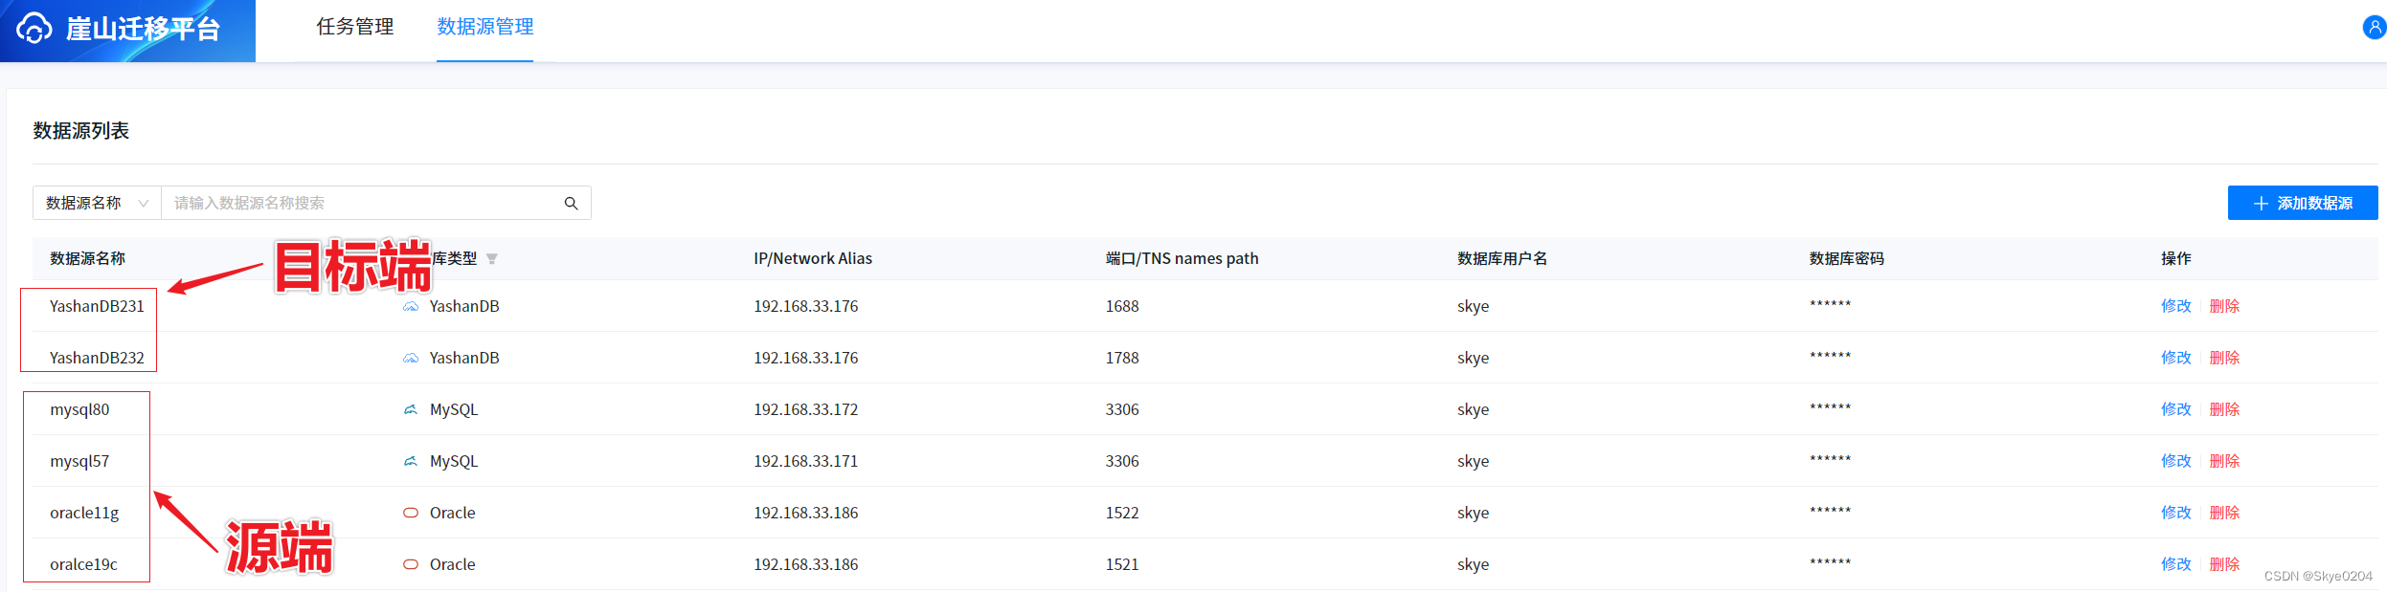Click port 1522 cell
Image resolution: width=2387 pixels, height=592 pixels.
1122,513
